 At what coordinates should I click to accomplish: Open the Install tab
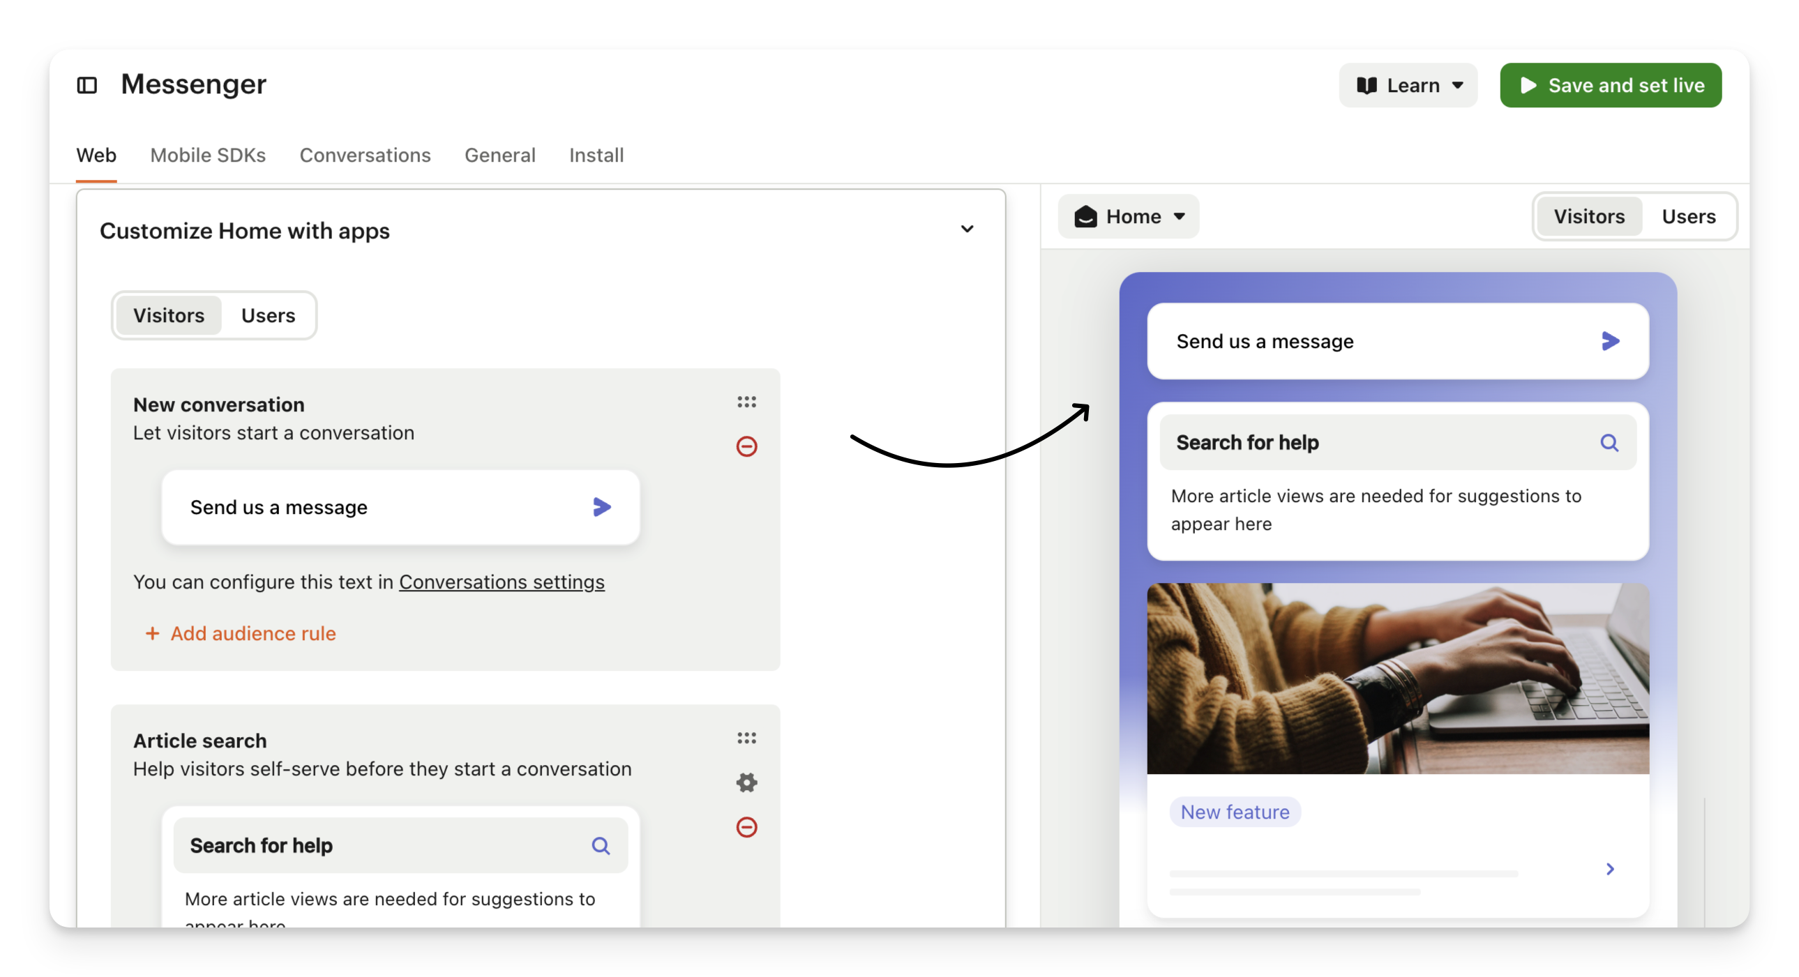[x=596, y=155]
